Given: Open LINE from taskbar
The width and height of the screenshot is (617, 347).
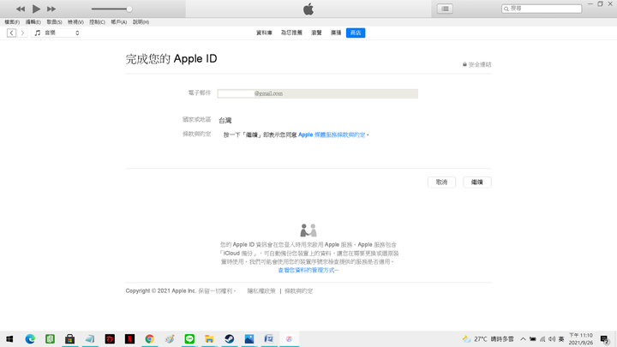Looking at the screenshot, I should (x=189, y=338).
